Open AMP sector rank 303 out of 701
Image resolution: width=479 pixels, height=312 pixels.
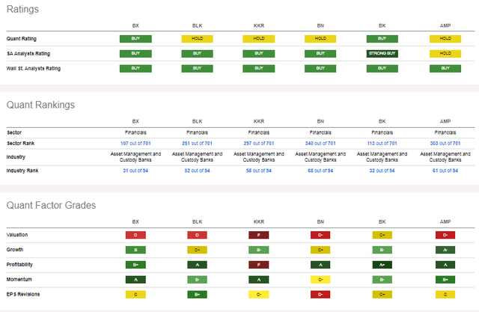(445, 143)
